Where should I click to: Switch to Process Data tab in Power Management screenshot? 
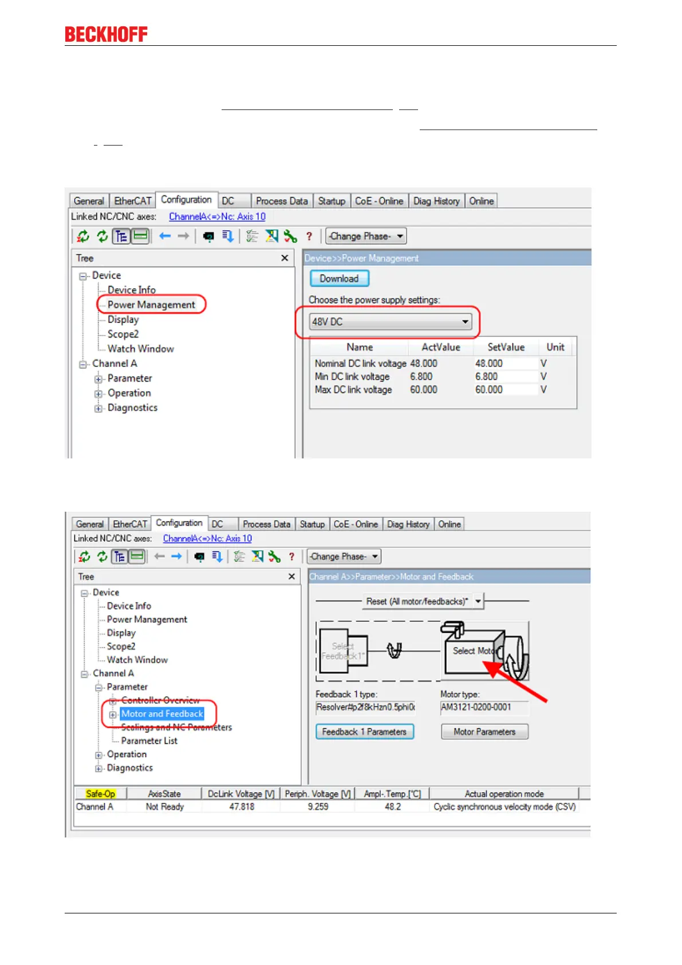pyautogui.click(x=282, y=201)
